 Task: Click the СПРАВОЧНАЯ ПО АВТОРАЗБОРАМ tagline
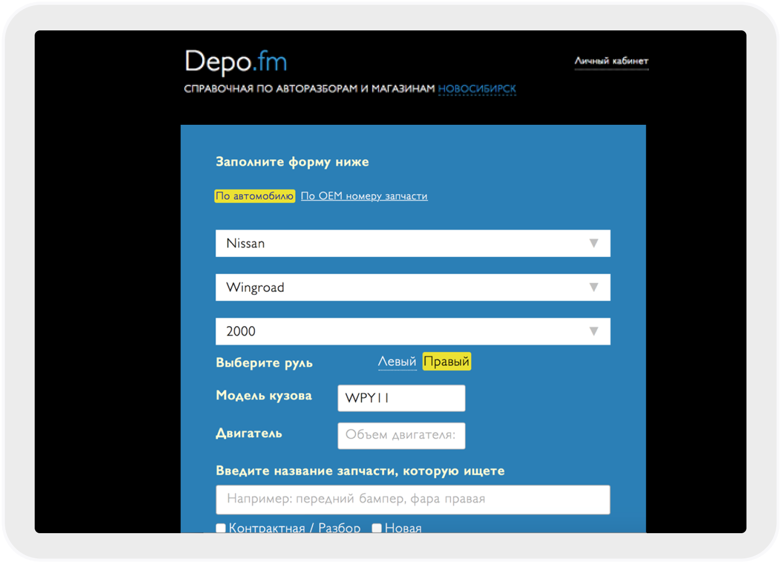pos(310,89)
